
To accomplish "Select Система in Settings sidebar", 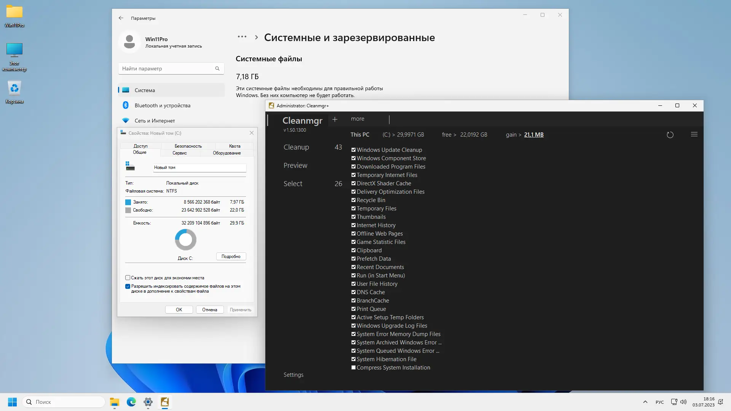I will pyautogui.click(x=171, y=90).
